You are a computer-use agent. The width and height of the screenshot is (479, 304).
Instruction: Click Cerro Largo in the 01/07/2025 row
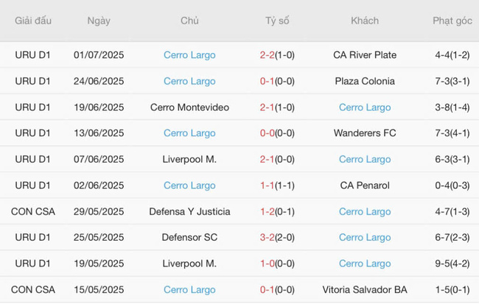(x=189, y=55)
